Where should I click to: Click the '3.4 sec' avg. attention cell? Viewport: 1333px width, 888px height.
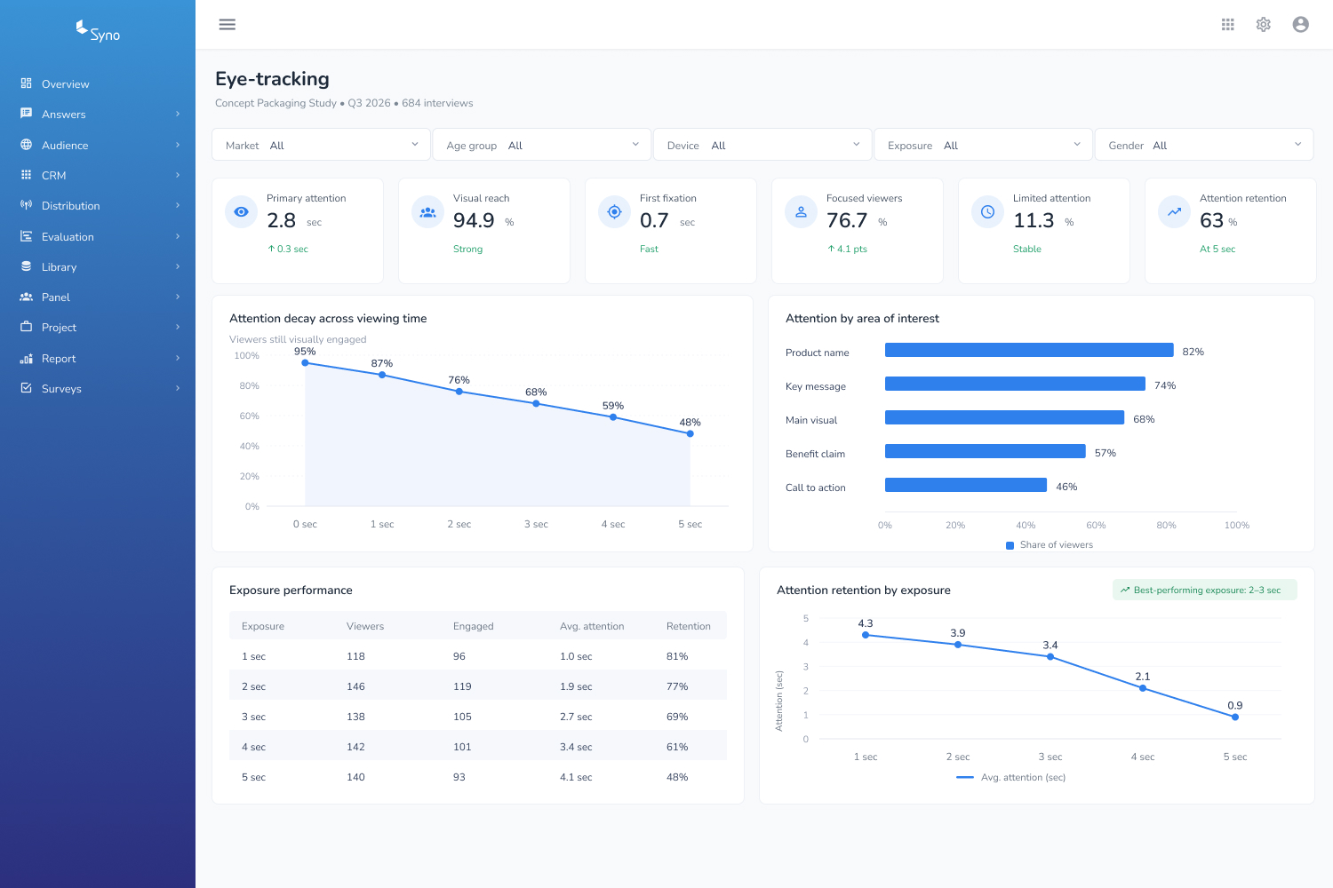click(576, 747)
